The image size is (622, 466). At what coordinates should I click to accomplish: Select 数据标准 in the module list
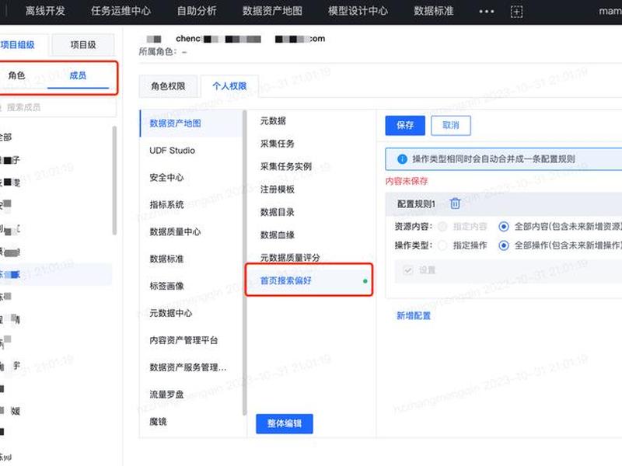click(190, 259)
